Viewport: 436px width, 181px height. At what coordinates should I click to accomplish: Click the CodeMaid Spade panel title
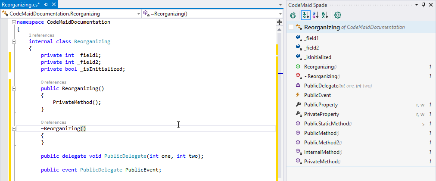[x=308, y=5]
